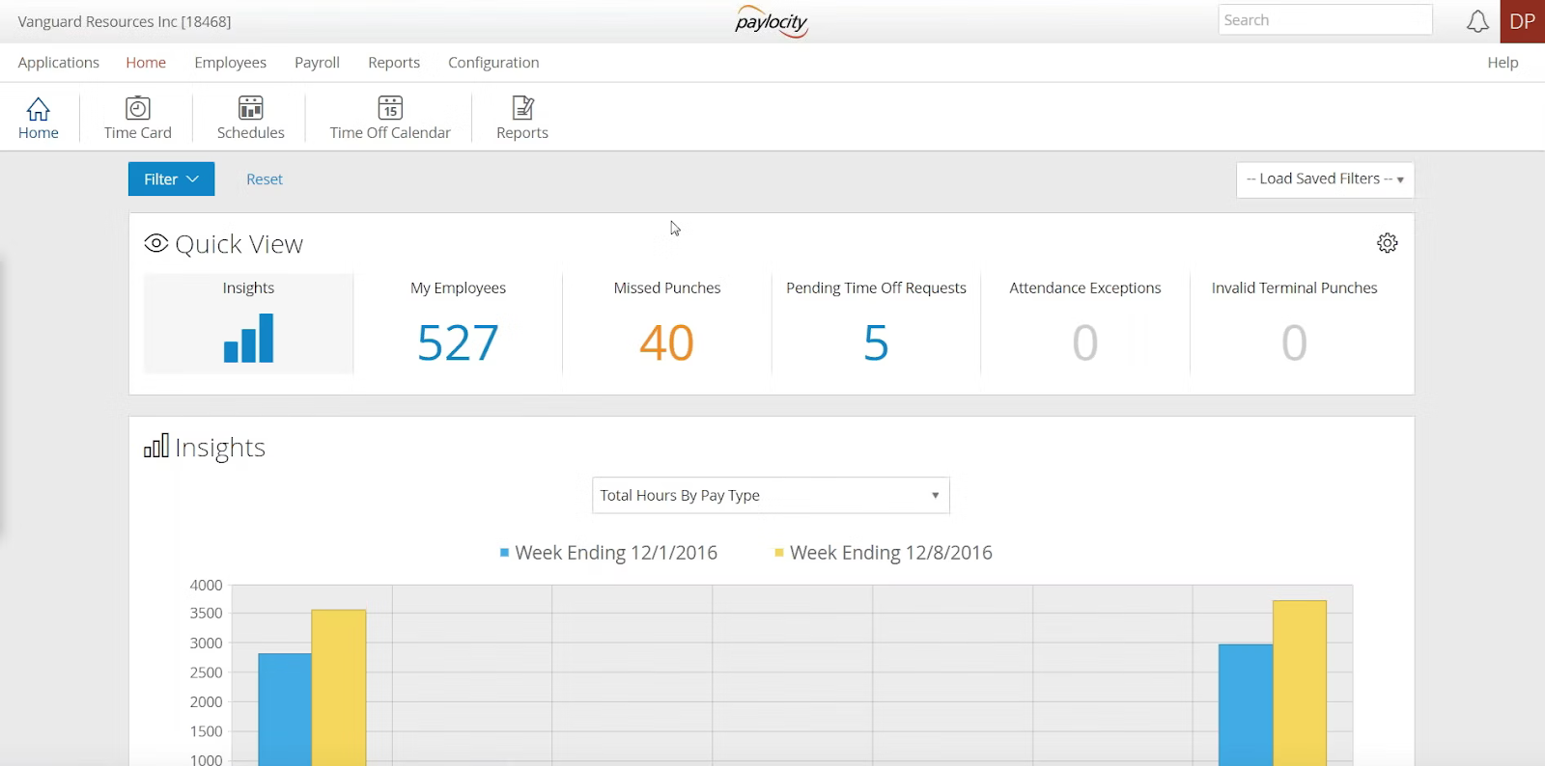Click the Paylocity logo

772,21
